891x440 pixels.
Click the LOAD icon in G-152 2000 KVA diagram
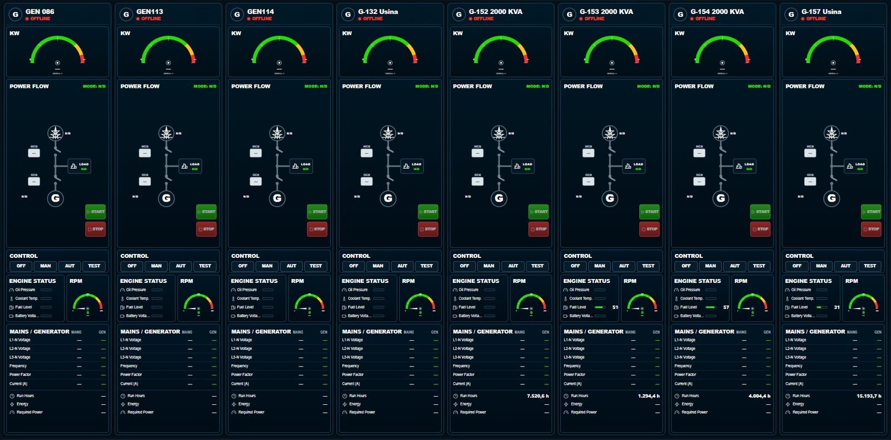click(516, 166)
